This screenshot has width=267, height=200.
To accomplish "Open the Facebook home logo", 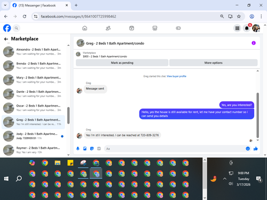I will (x=7, y=28).
